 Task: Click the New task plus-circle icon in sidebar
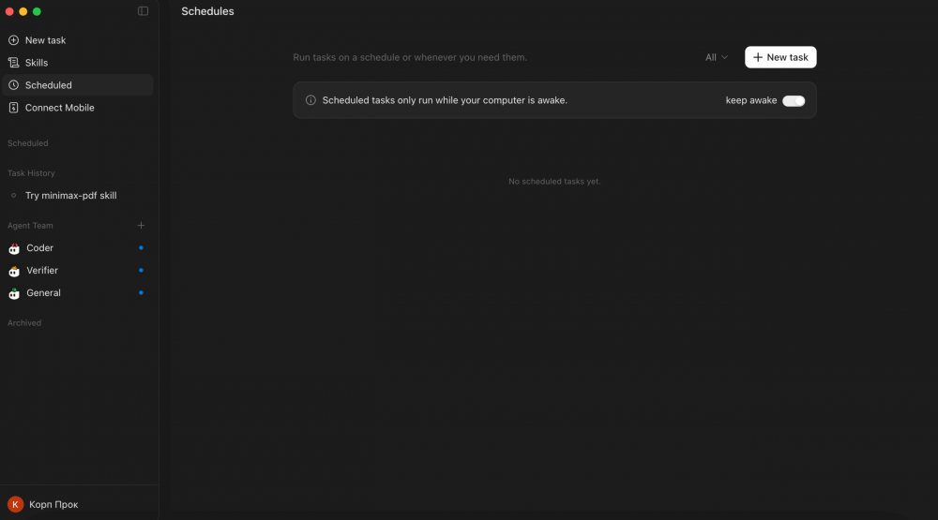[13, 40]
